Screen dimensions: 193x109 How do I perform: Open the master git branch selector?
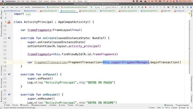click(x=182, y=108)
